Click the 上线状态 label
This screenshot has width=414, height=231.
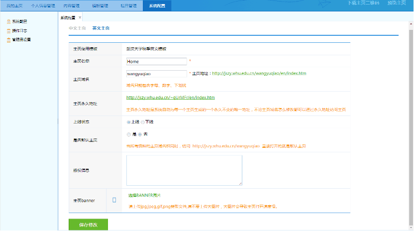point(81,122)
